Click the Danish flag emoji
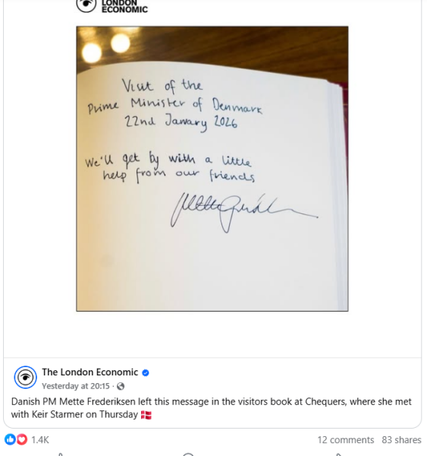 coord(146,415)
